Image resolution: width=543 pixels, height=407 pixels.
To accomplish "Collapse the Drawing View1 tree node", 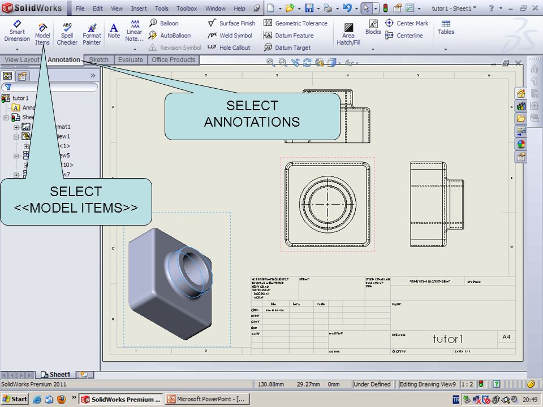I will point(16,137).
